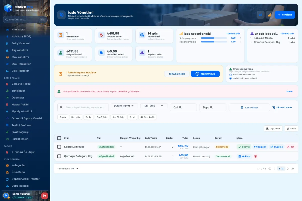Click the product, customer, supplier search box

point(83,107)
